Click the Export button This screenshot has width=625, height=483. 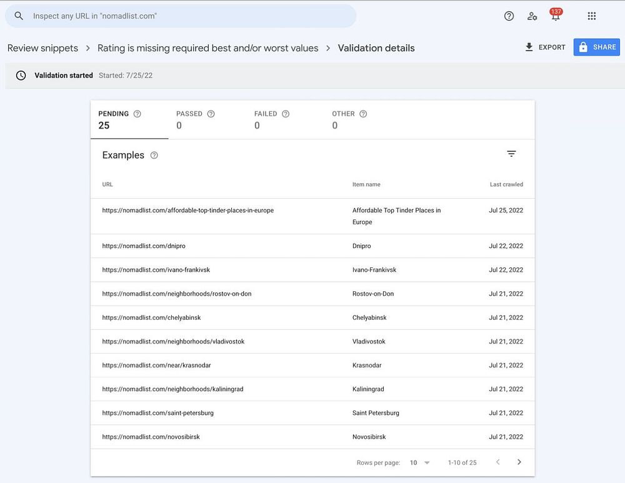click(x=545, y=47)
